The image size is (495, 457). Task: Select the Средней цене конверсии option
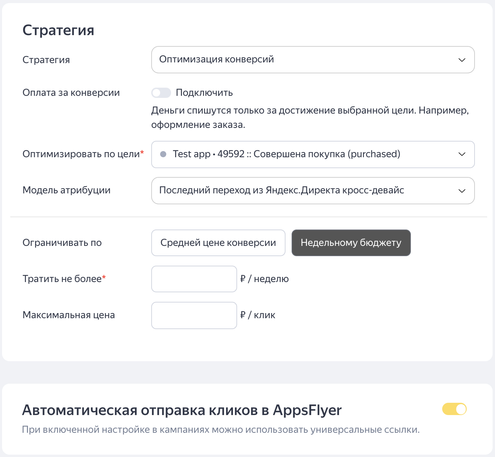[218, 243]
